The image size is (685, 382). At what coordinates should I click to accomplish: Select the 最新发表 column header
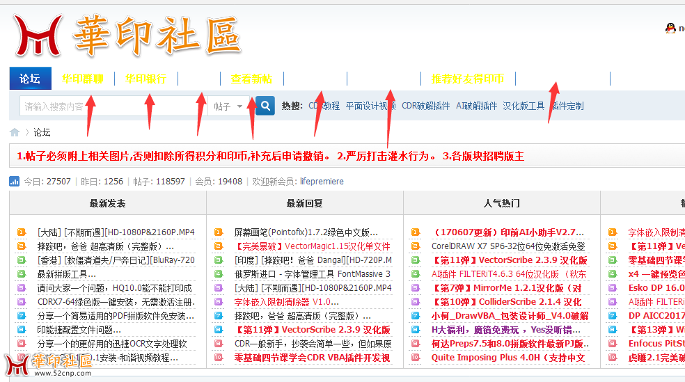pyautogui.click(x=107, y=203)
